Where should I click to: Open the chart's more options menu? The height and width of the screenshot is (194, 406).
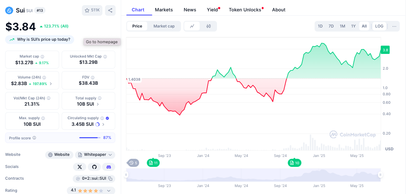pos(394,26)
